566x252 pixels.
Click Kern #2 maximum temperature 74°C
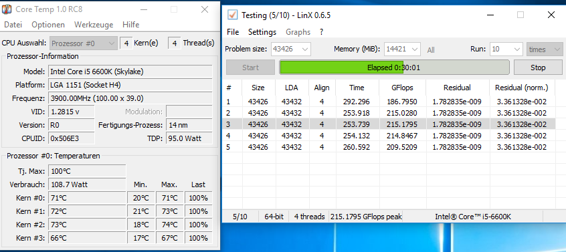click(x=170, y=225)
